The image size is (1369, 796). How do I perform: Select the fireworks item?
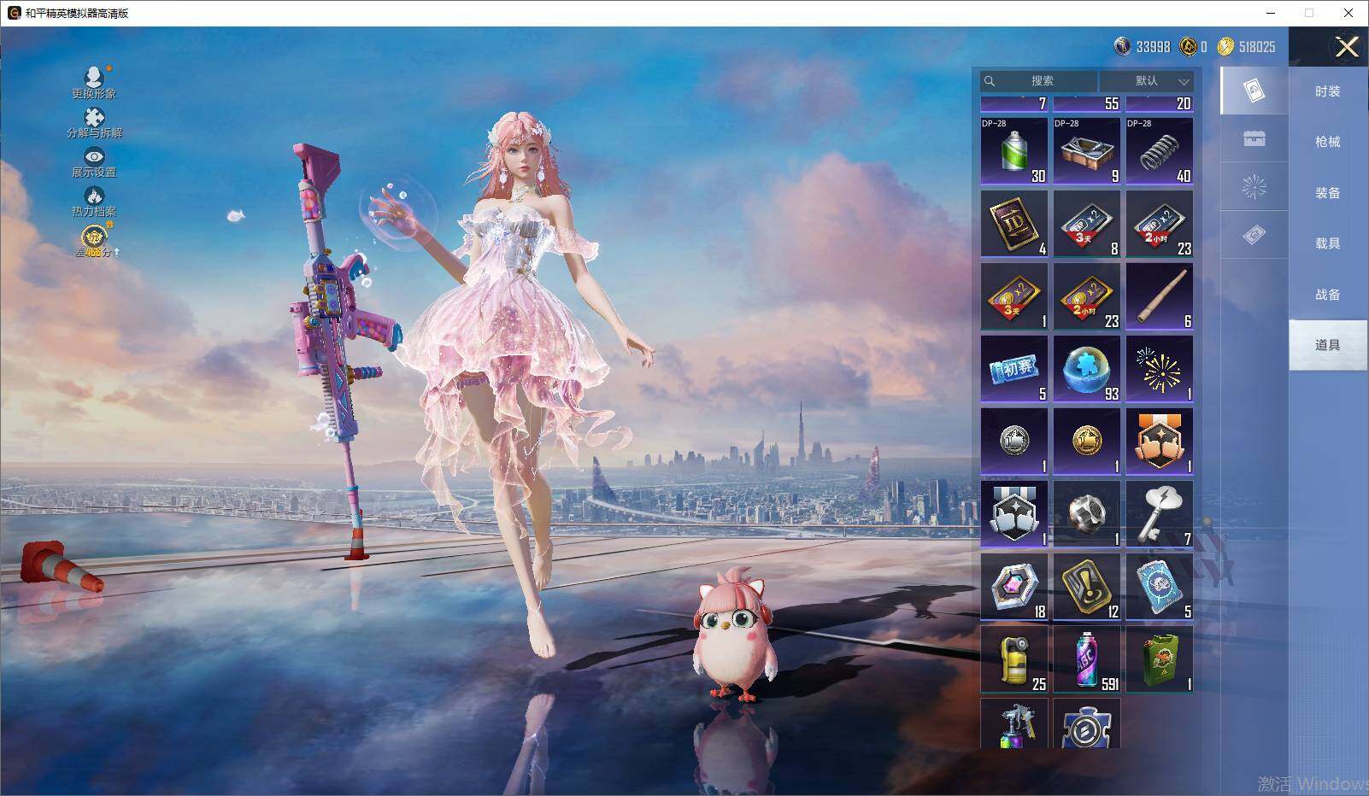(1160, 369)
